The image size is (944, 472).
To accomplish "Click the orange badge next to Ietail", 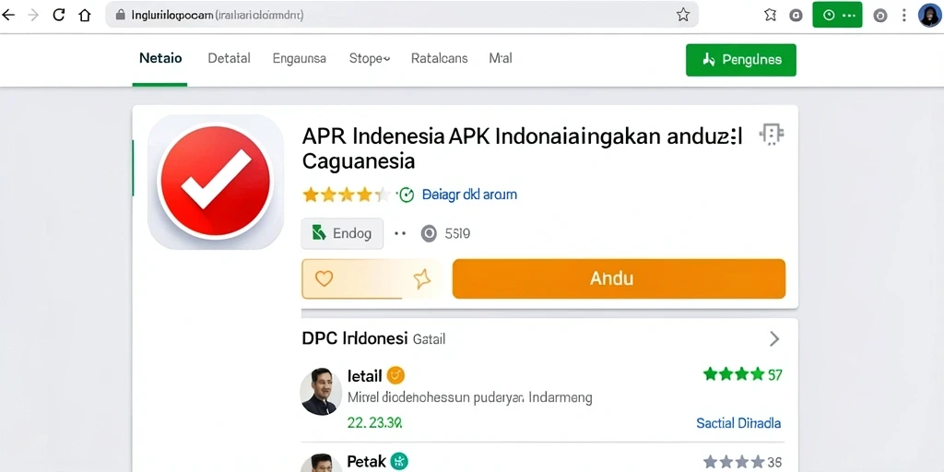I will pos(395,376).
